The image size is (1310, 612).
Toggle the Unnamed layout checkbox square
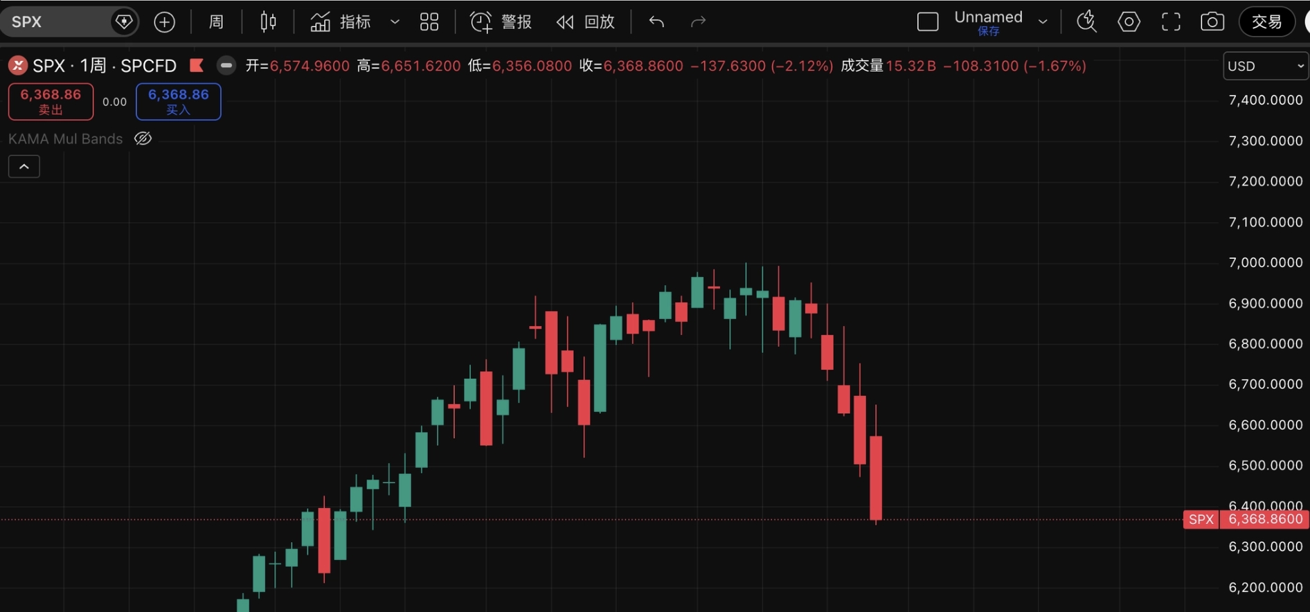[x=927, y=22]
